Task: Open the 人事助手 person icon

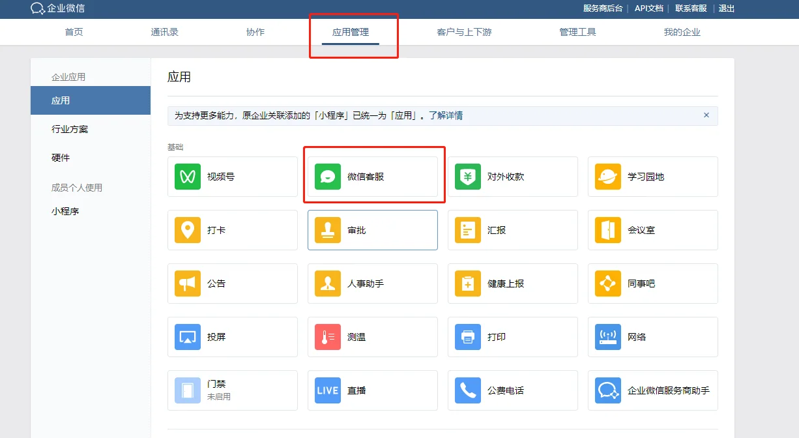Action: point(328,284)
